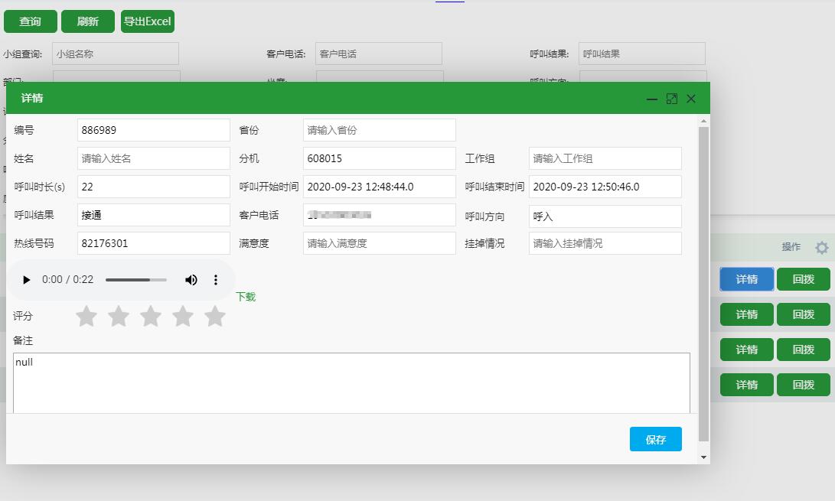
Task: Give a three-star rating
Action: (x=151, y=316)
